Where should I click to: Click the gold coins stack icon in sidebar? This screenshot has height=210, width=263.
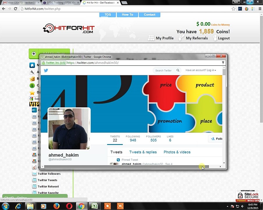[32, 79]
